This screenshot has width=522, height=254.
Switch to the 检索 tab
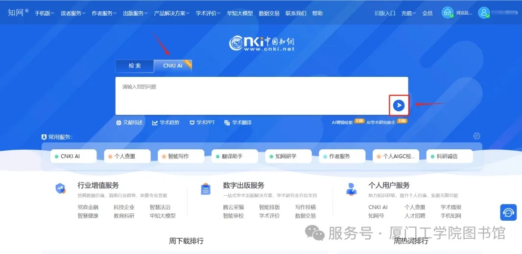tap(135, 66)
